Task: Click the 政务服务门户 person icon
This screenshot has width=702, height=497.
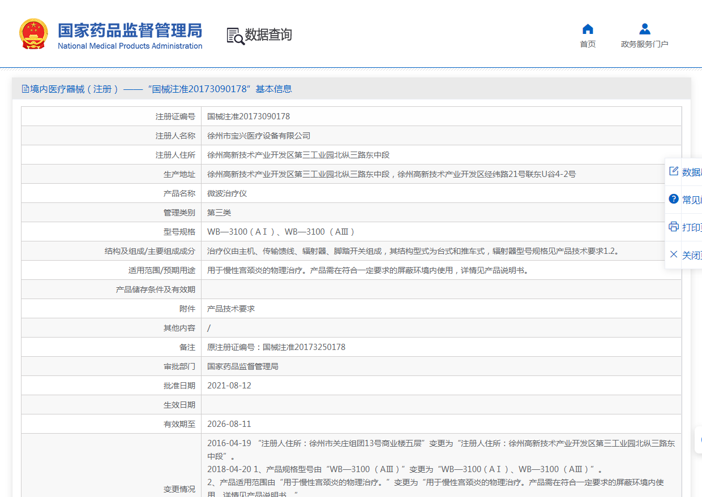Action: click(x=644, y=29)
